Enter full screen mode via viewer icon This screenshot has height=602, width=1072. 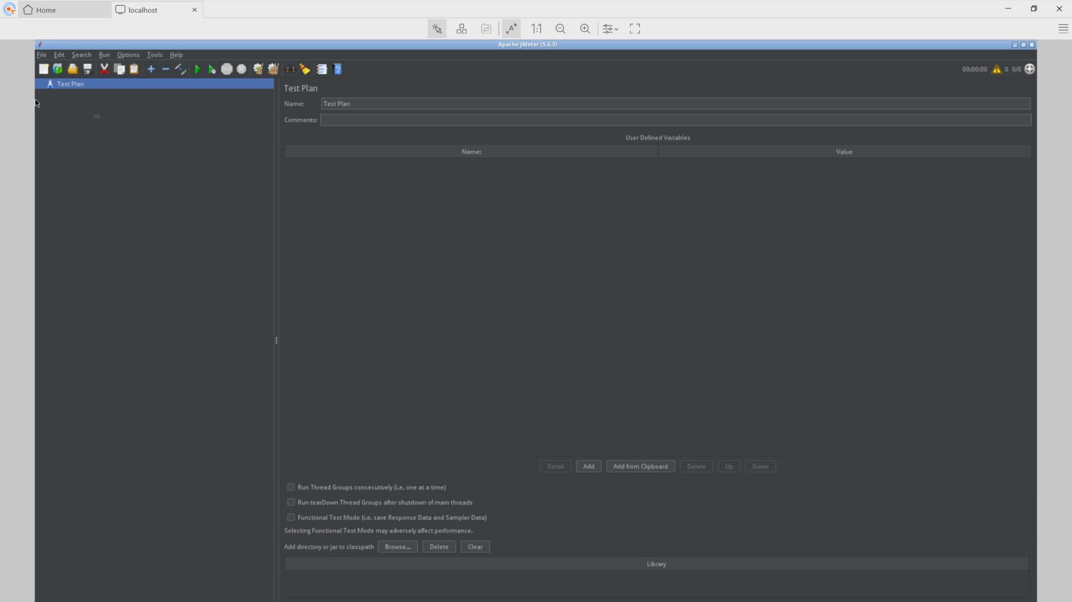pyautogui.click(x=635, y=29)
